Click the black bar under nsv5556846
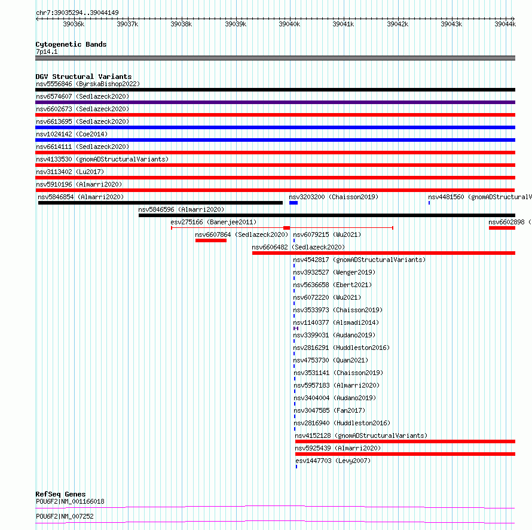This screenshot has width=532, height=530. click(x=275, y=90)
